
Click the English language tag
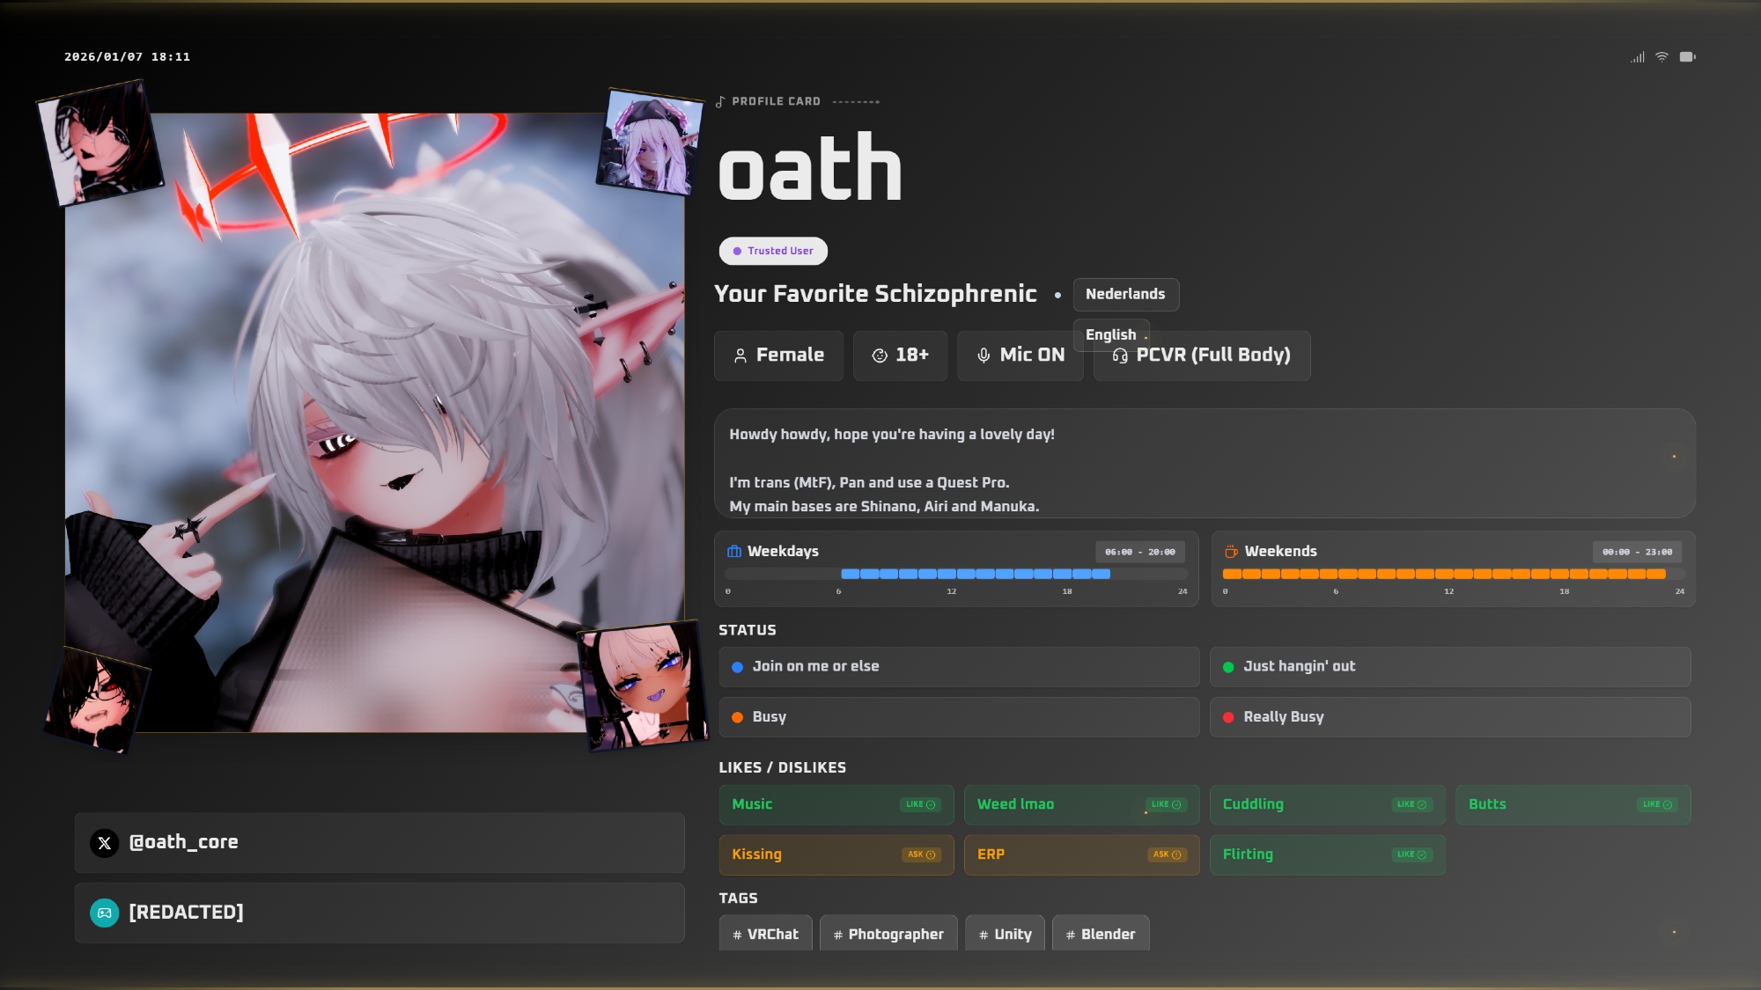(1110, 334)
